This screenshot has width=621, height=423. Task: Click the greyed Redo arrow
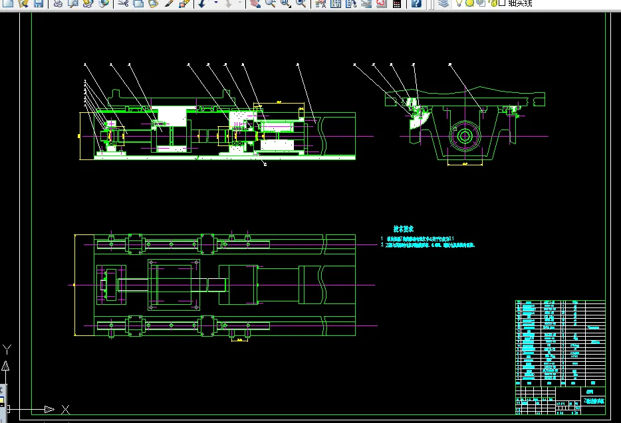point(228,3)
